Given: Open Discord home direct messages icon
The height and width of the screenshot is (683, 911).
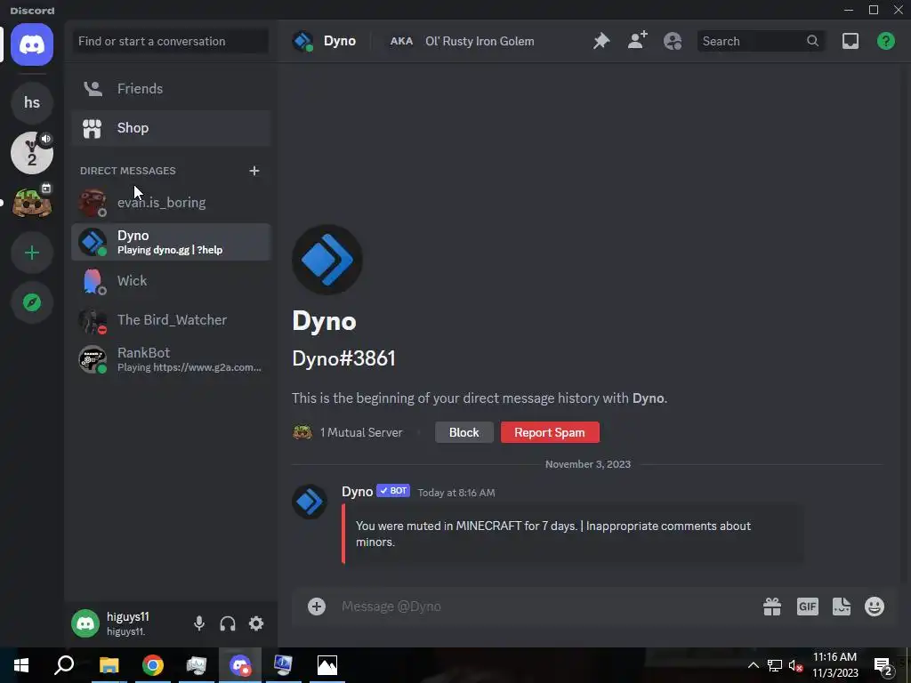Looking at the screenshot, I should pos(32,44).
